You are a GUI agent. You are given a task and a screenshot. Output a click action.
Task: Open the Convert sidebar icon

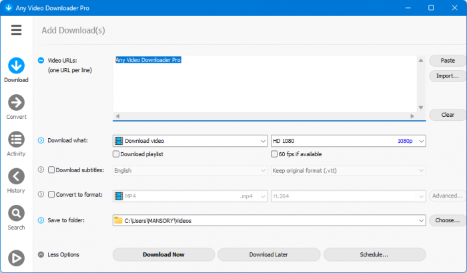16,103
